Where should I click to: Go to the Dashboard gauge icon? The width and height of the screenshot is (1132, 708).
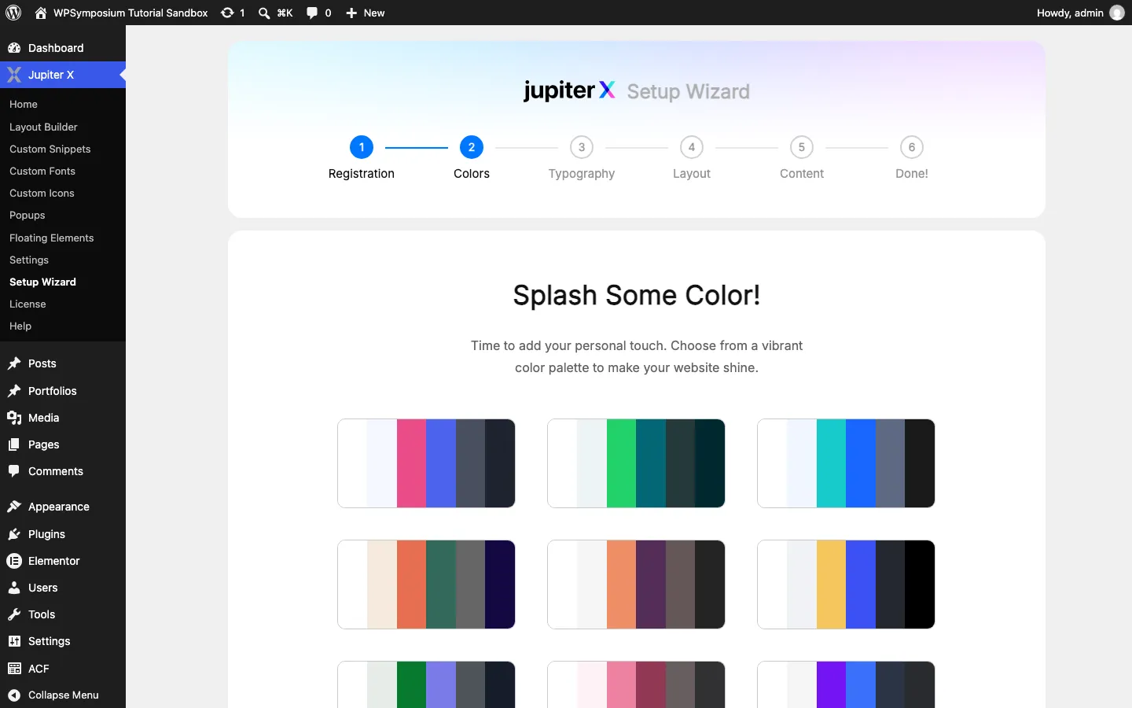(14, 48)
